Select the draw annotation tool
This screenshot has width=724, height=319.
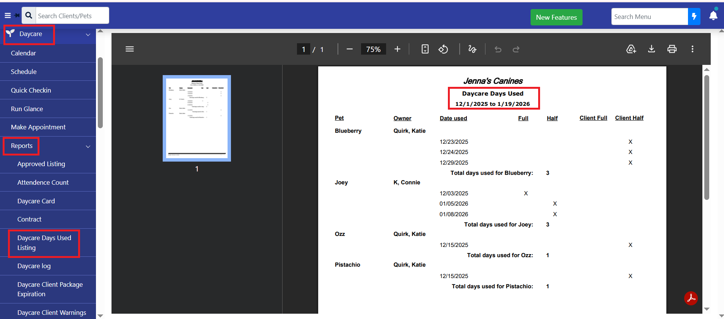click(472, 49)
